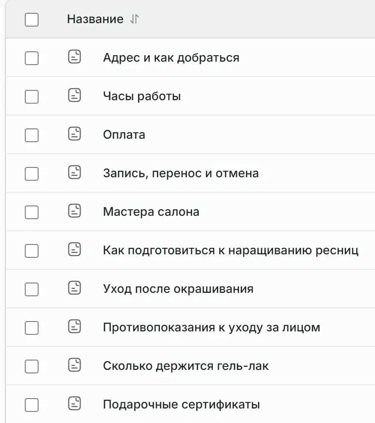This screenshot has width=375, height=423.
Task: Select checkbox for Запись, перенос и отмена
Action: point(32,174)
